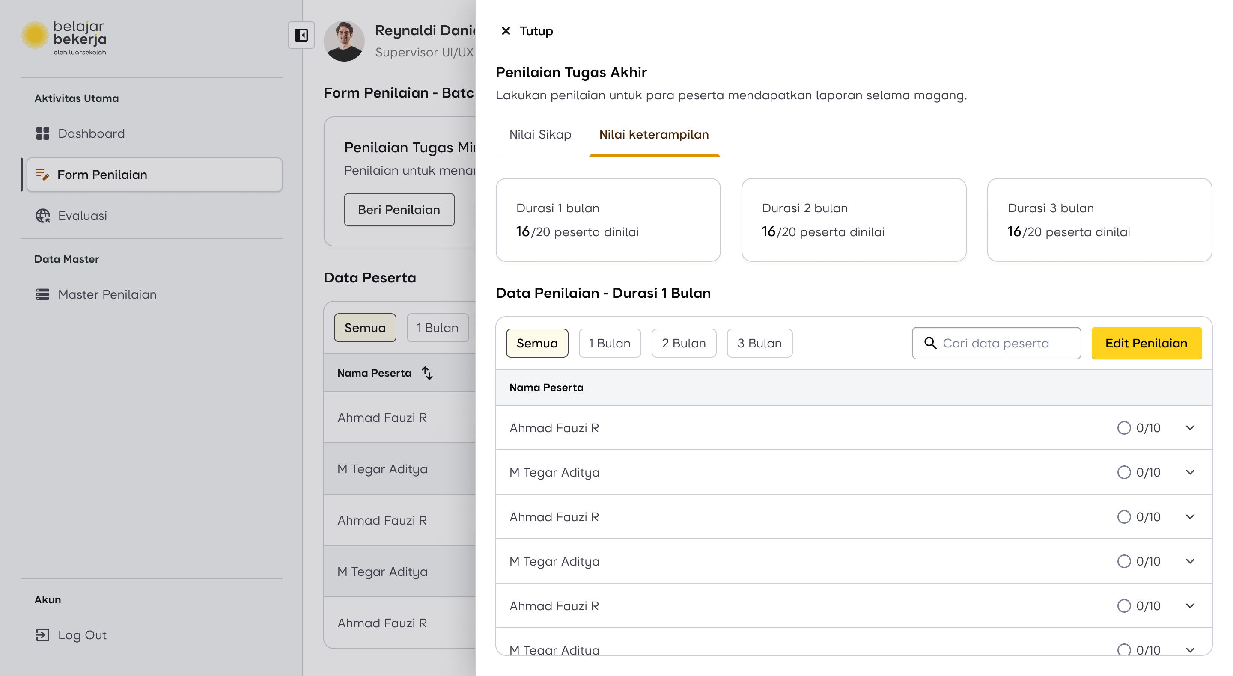Focus the Cari data peserta field
This screenshot has height=676, width=1233.
pos(1005,343)
